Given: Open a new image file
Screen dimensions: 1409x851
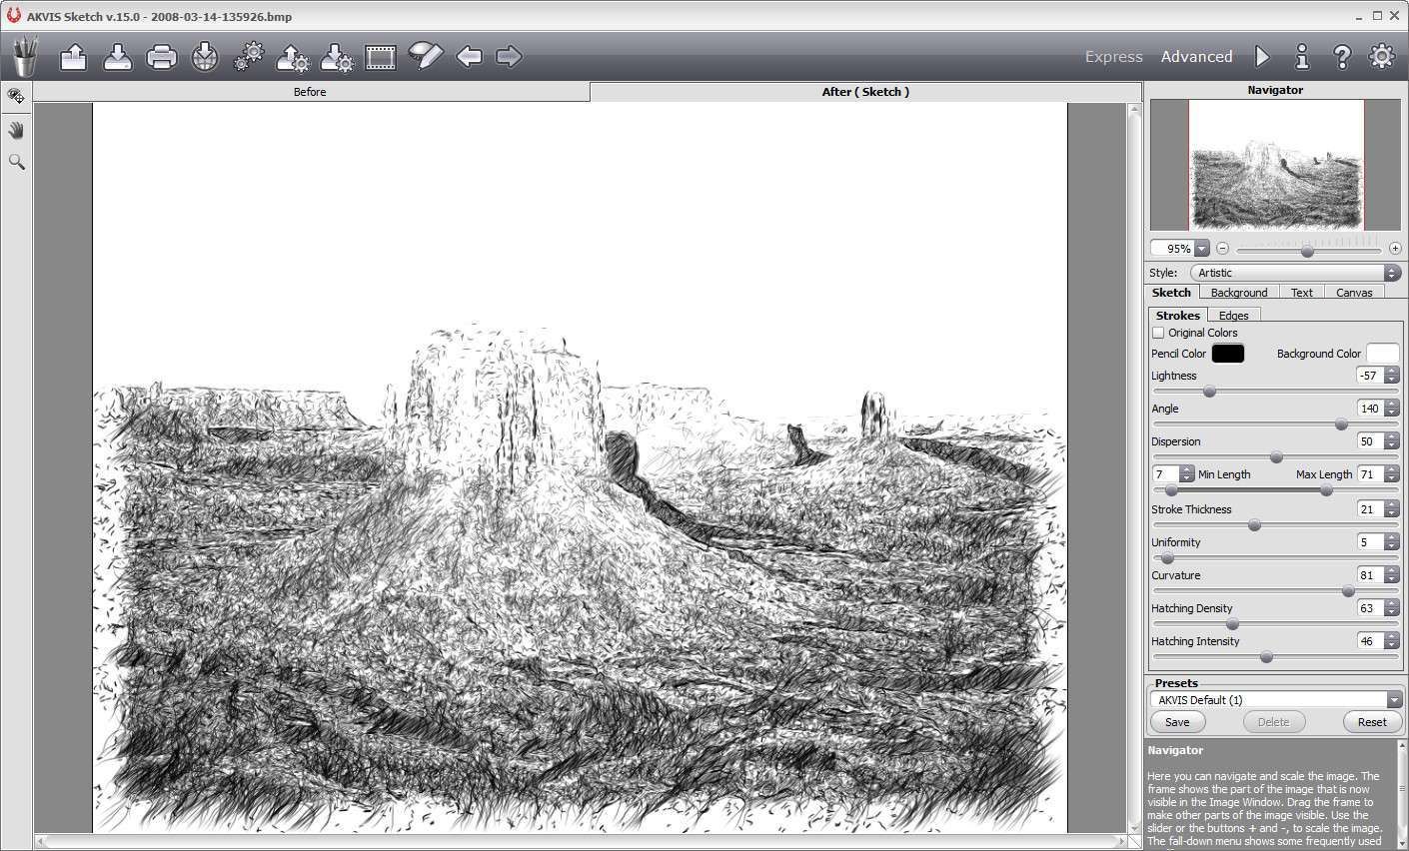Looking at the screenshot, I should tap(72, 56).
